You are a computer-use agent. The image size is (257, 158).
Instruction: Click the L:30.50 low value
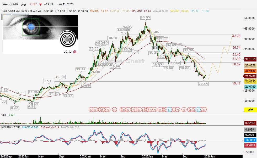point(71,11)
